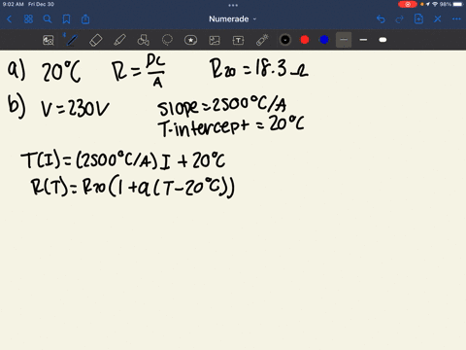Choose the blue pen color
466x350 pixels.
coord(324,40)
